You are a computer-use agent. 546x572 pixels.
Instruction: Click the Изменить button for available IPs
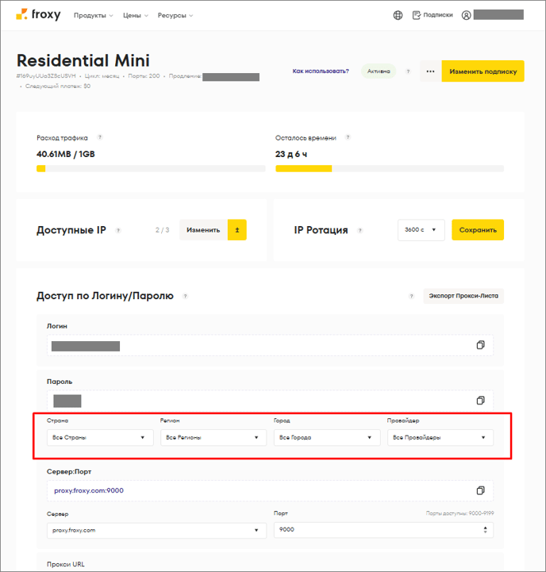point(203,230)
